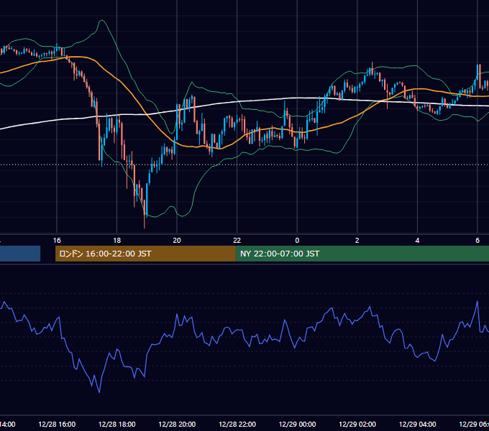Click the 20 hour label on chart axis
The width and height of the screenshot is (489, 431).
coord(177,241)
